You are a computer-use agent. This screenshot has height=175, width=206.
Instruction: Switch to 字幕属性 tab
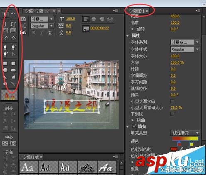pyautogui.click(x=137, y=11)
